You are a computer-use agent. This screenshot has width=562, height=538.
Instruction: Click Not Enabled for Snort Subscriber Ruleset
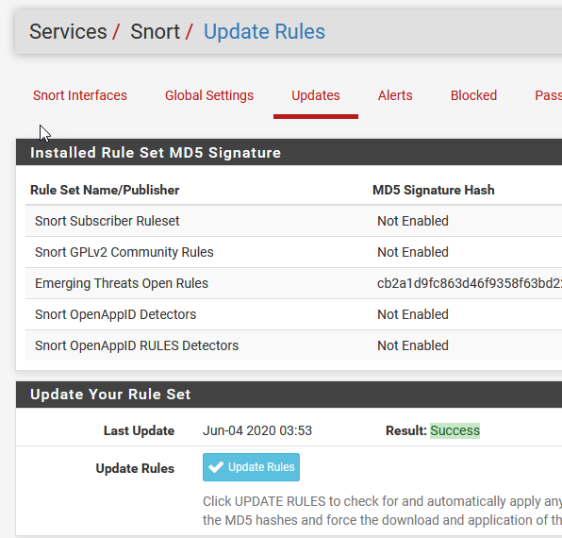(413, 221)
